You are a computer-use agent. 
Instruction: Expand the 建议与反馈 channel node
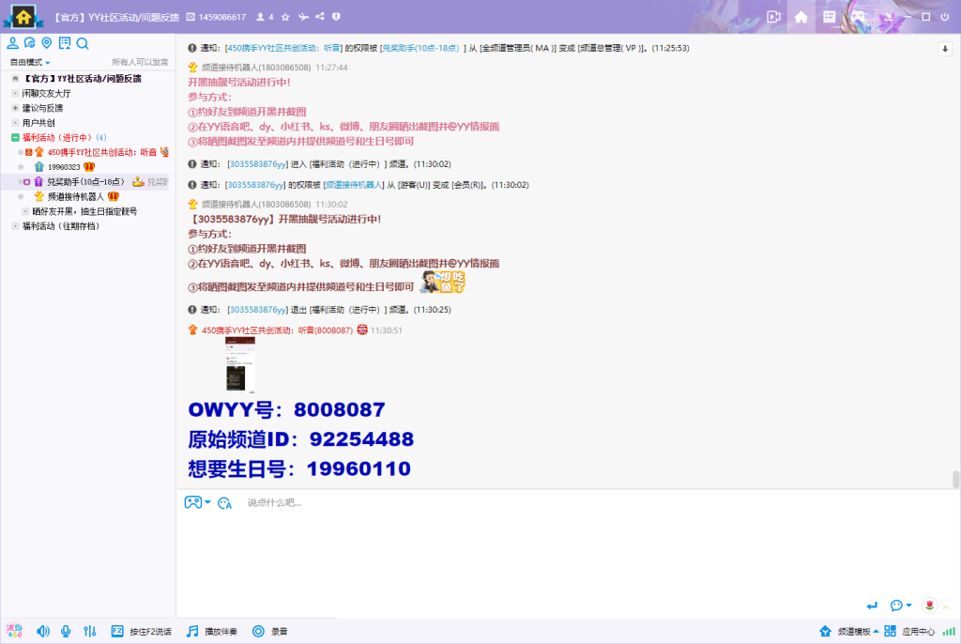(x=15, y=108)
